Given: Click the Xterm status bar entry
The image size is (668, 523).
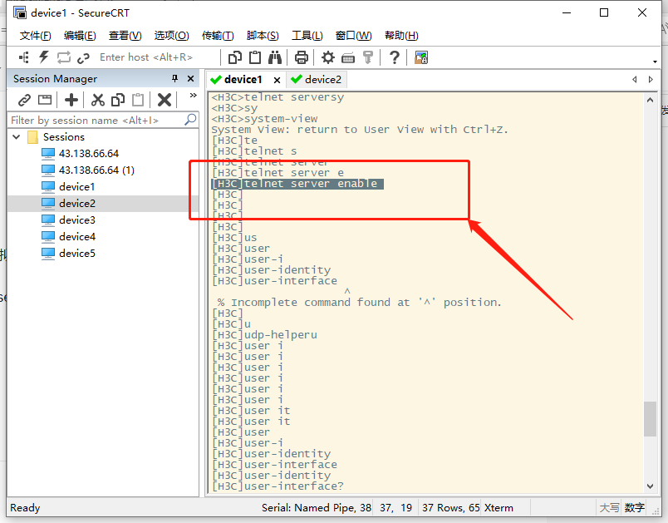Looking at the screenshot, I should pos(499,508).
